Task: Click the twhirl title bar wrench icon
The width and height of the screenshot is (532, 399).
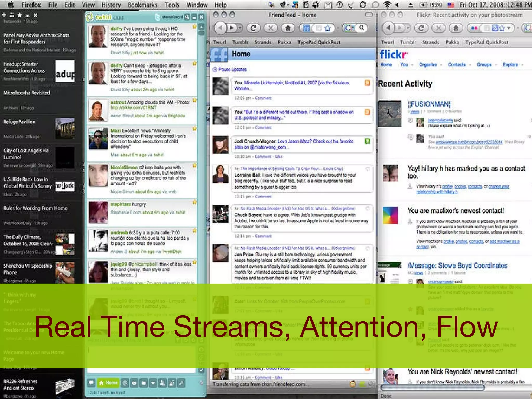Action: (187, 17)
